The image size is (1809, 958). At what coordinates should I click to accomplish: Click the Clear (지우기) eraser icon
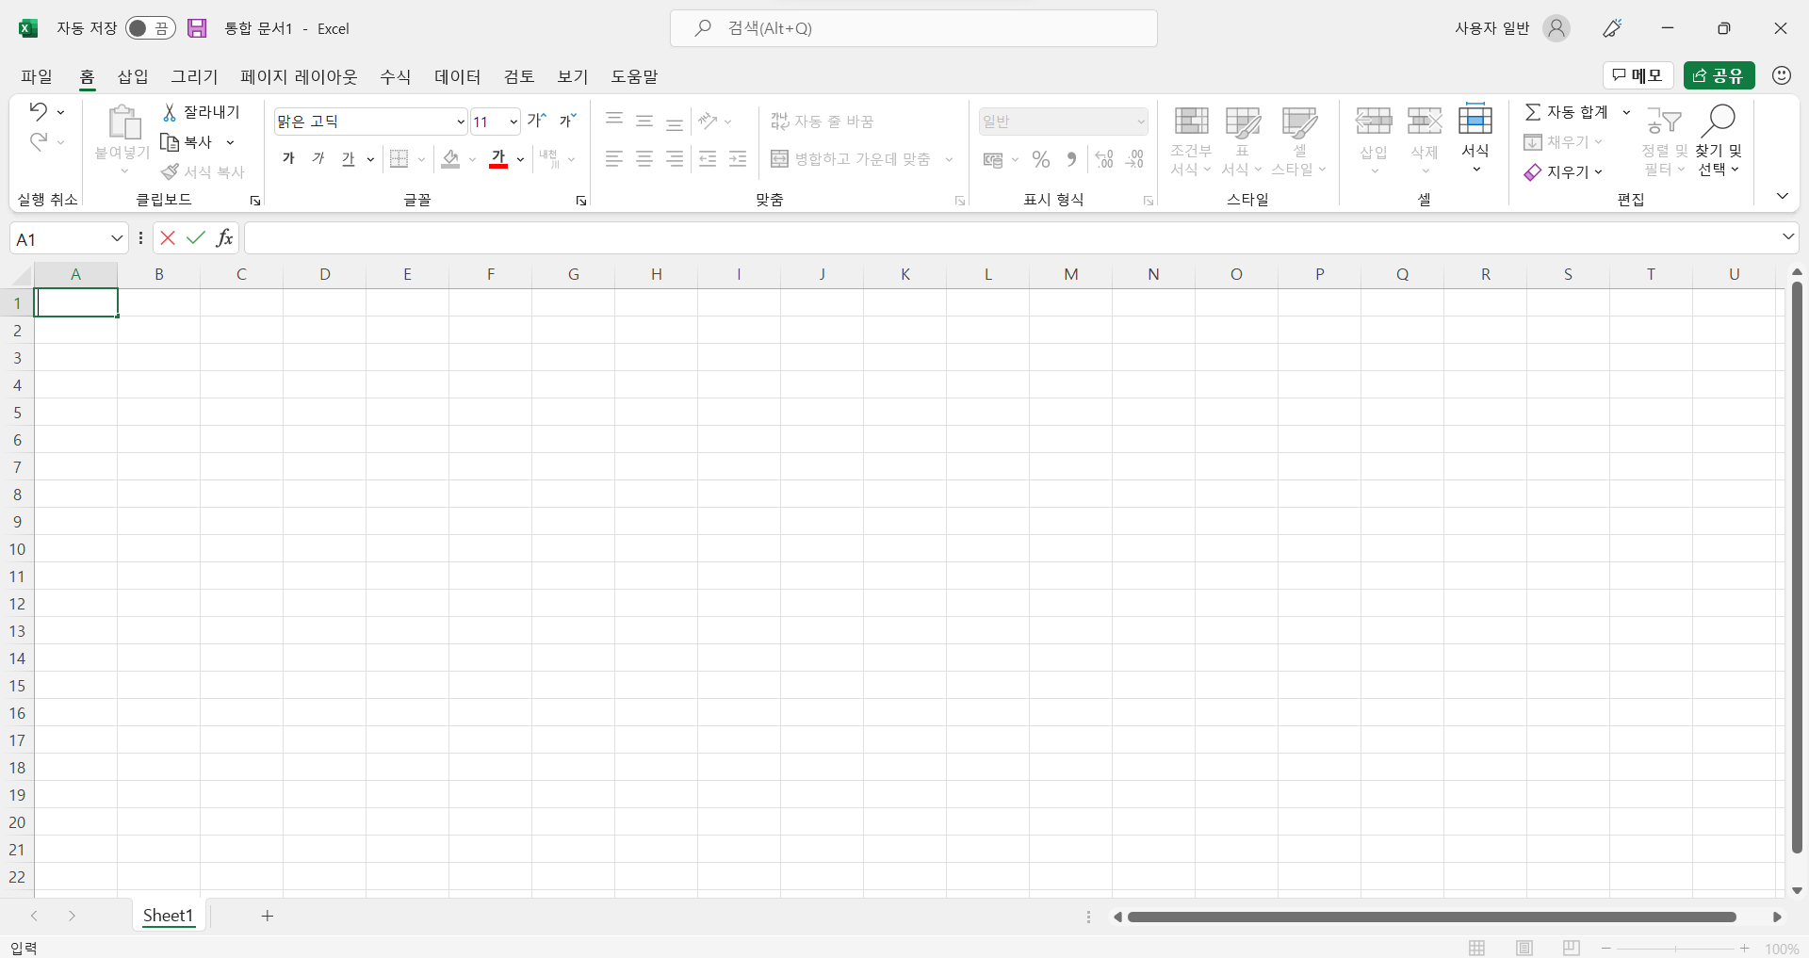(1533, 172)
